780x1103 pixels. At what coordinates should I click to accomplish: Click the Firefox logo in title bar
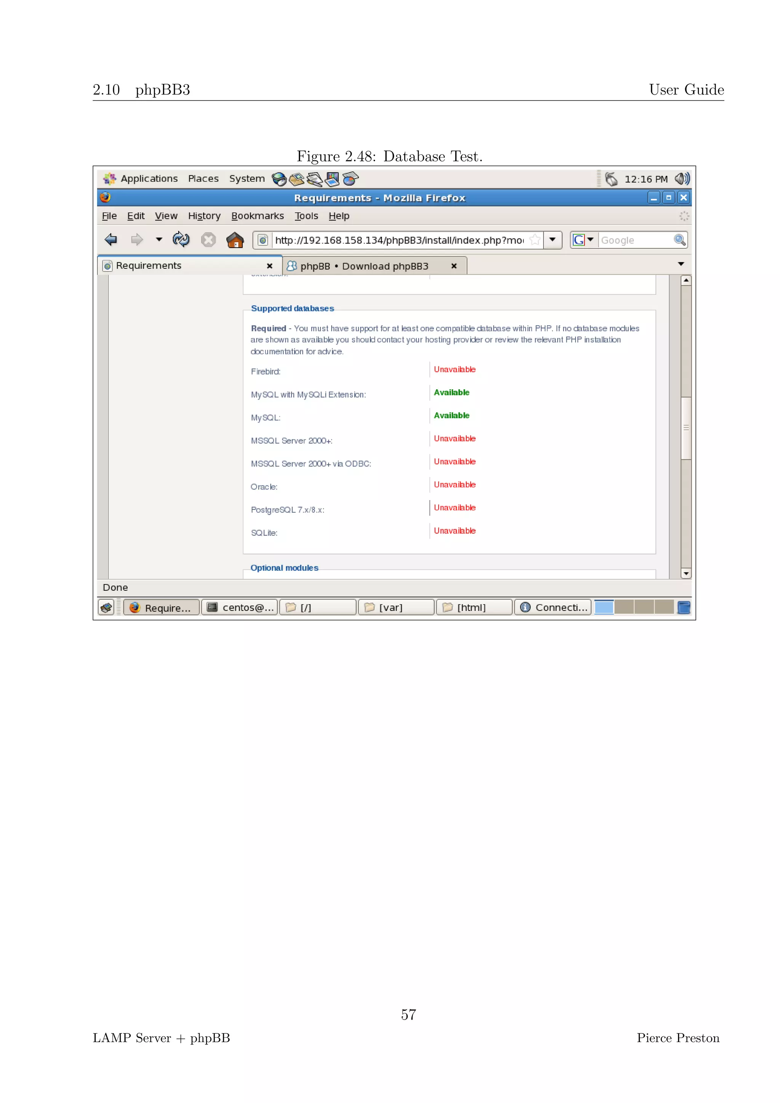[105, 197]
